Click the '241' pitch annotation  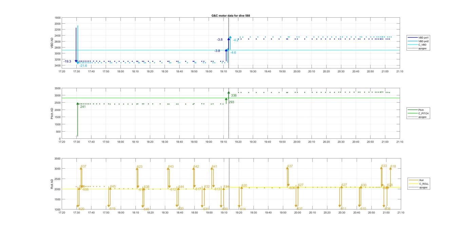coord(83,106)
